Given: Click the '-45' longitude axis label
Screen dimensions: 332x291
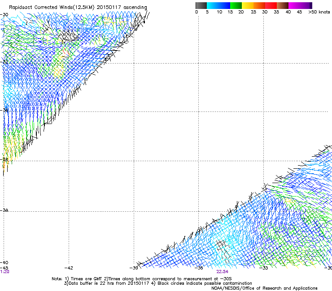Looking at the screenshot, I should click(x=4, y=268).
